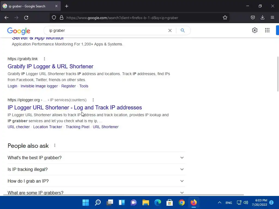Open options for grabify.link result

[x=44, y=59]
